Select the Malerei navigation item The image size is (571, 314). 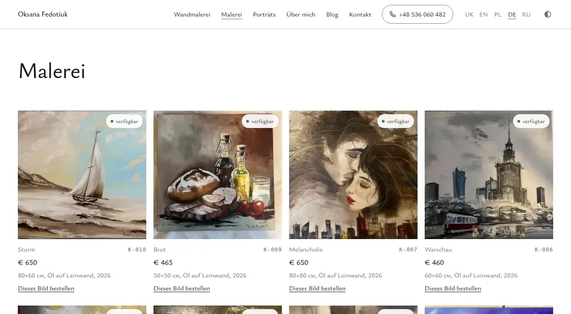(232, 14)
